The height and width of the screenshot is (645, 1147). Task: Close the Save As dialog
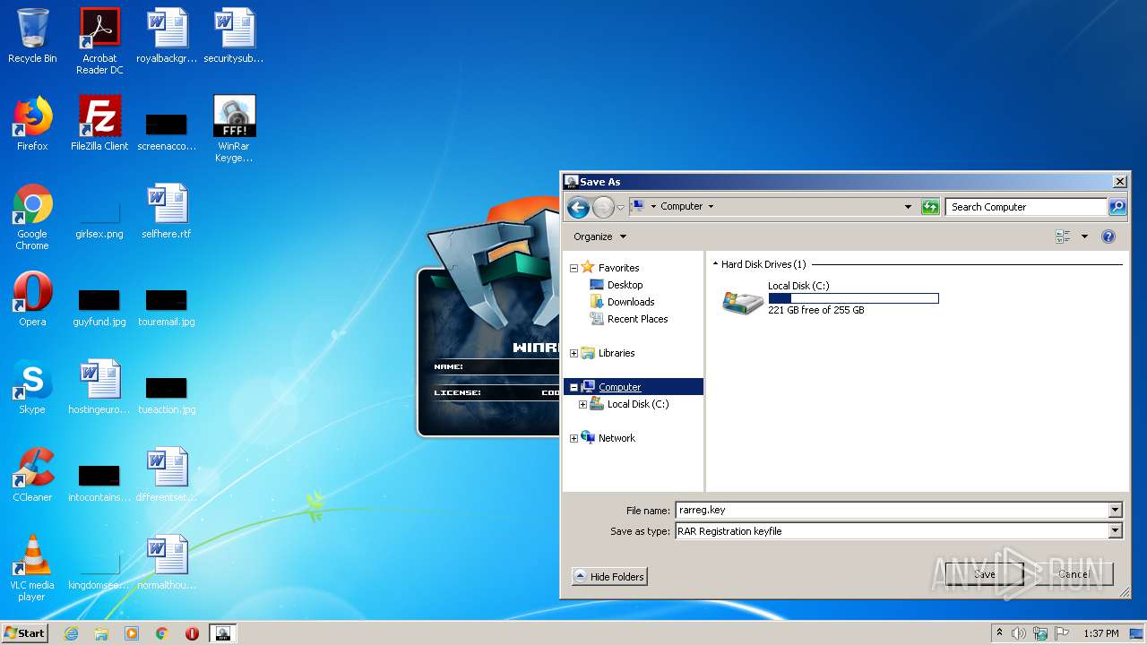click(x=1119, y=182)
